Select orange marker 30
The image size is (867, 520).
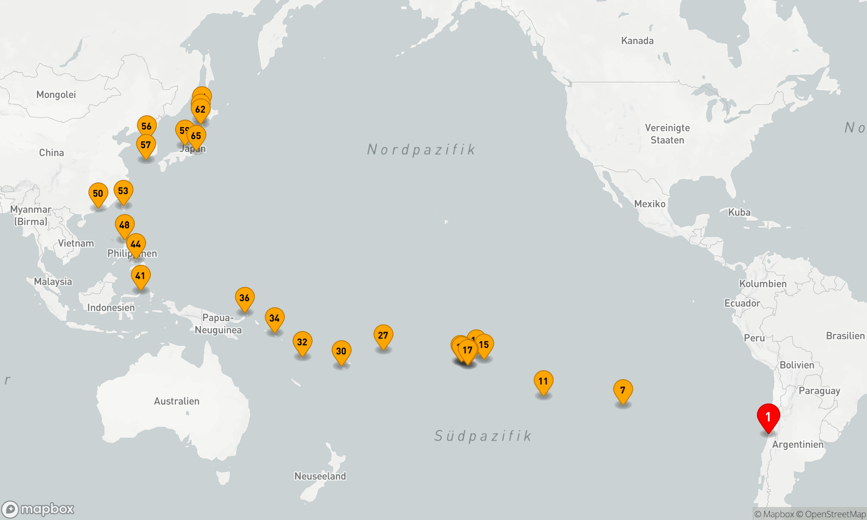click(342, 351)
